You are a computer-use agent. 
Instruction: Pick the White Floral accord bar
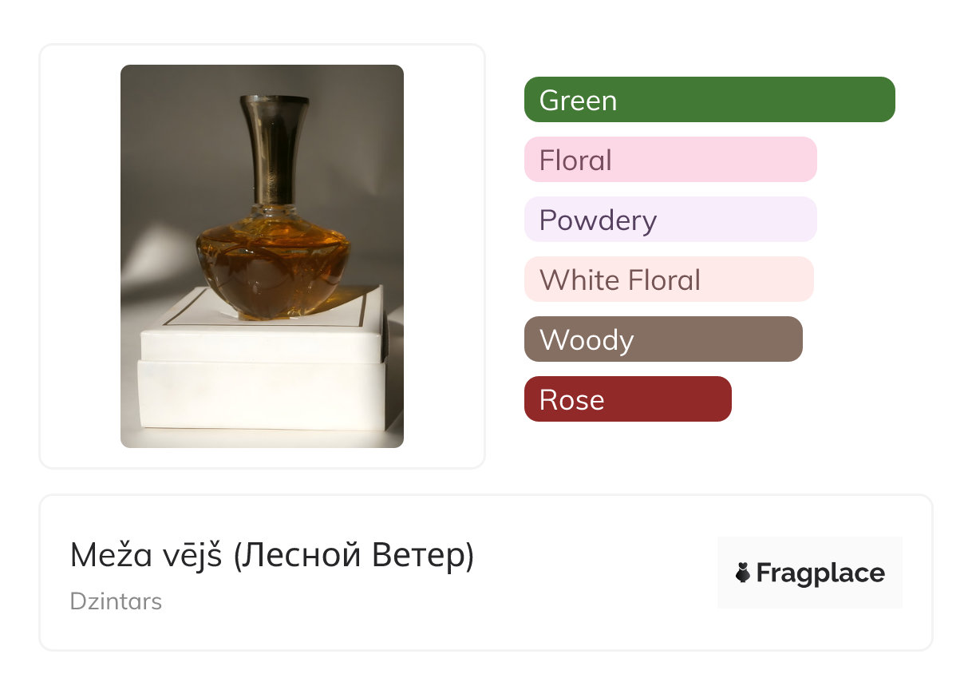(669, 280)
